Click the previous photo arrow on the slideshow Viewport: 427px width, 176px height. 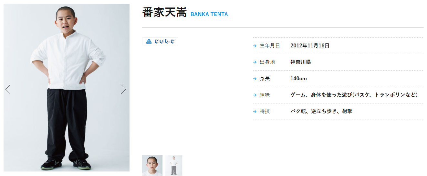click(8, 89)
